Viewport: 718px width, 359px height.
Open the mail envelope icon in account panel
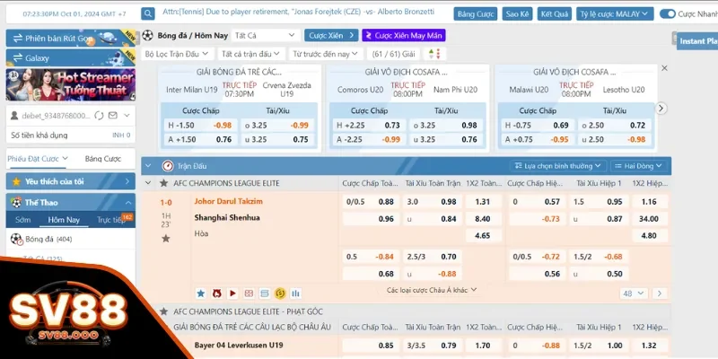tap(113, 116)
